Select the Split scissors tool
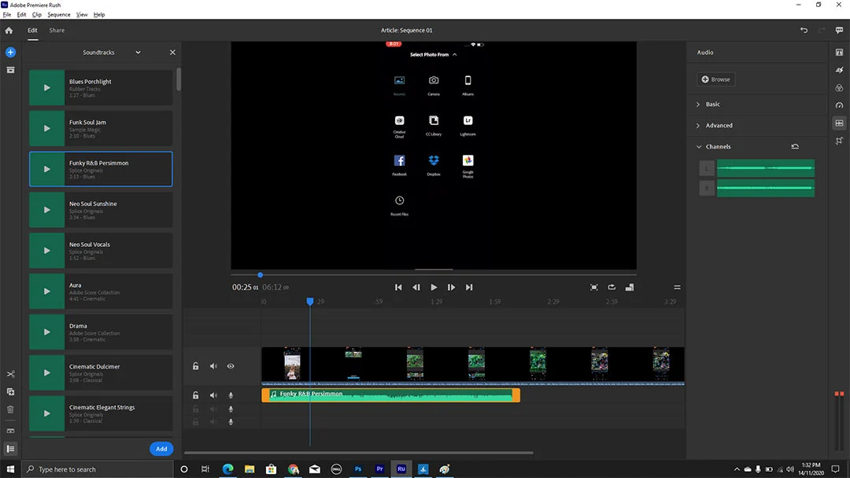This screenshot has height=478, width=850. click(10, 374)
